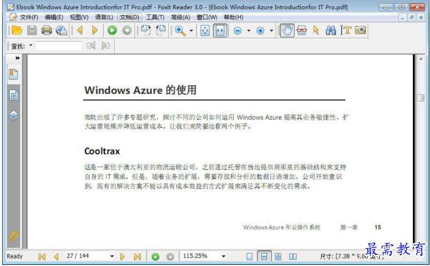The image size is (430, 266).
Task: Go to previous page in status bar
Action: 56,257
